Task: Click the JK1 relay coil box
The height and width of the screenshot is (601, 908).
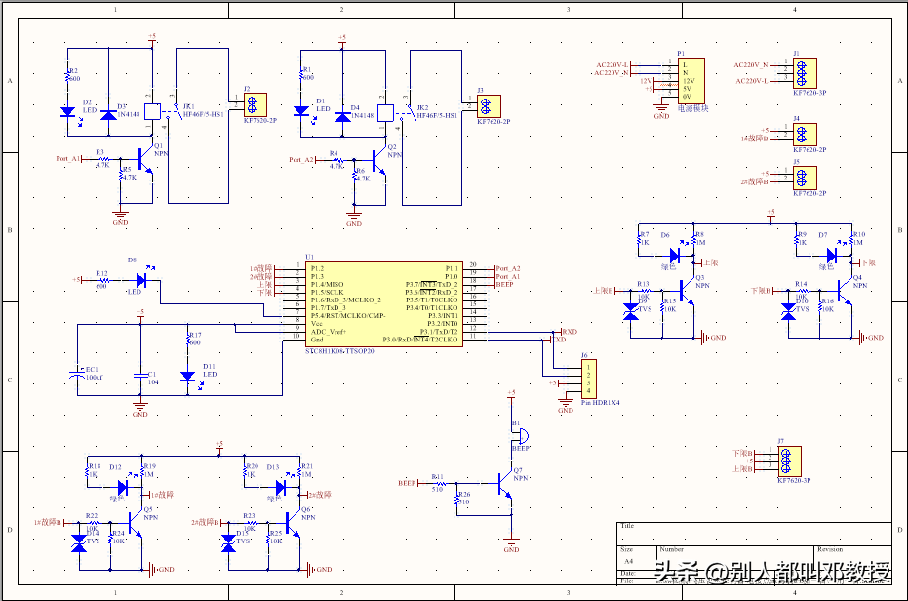Action: point(152,111)
